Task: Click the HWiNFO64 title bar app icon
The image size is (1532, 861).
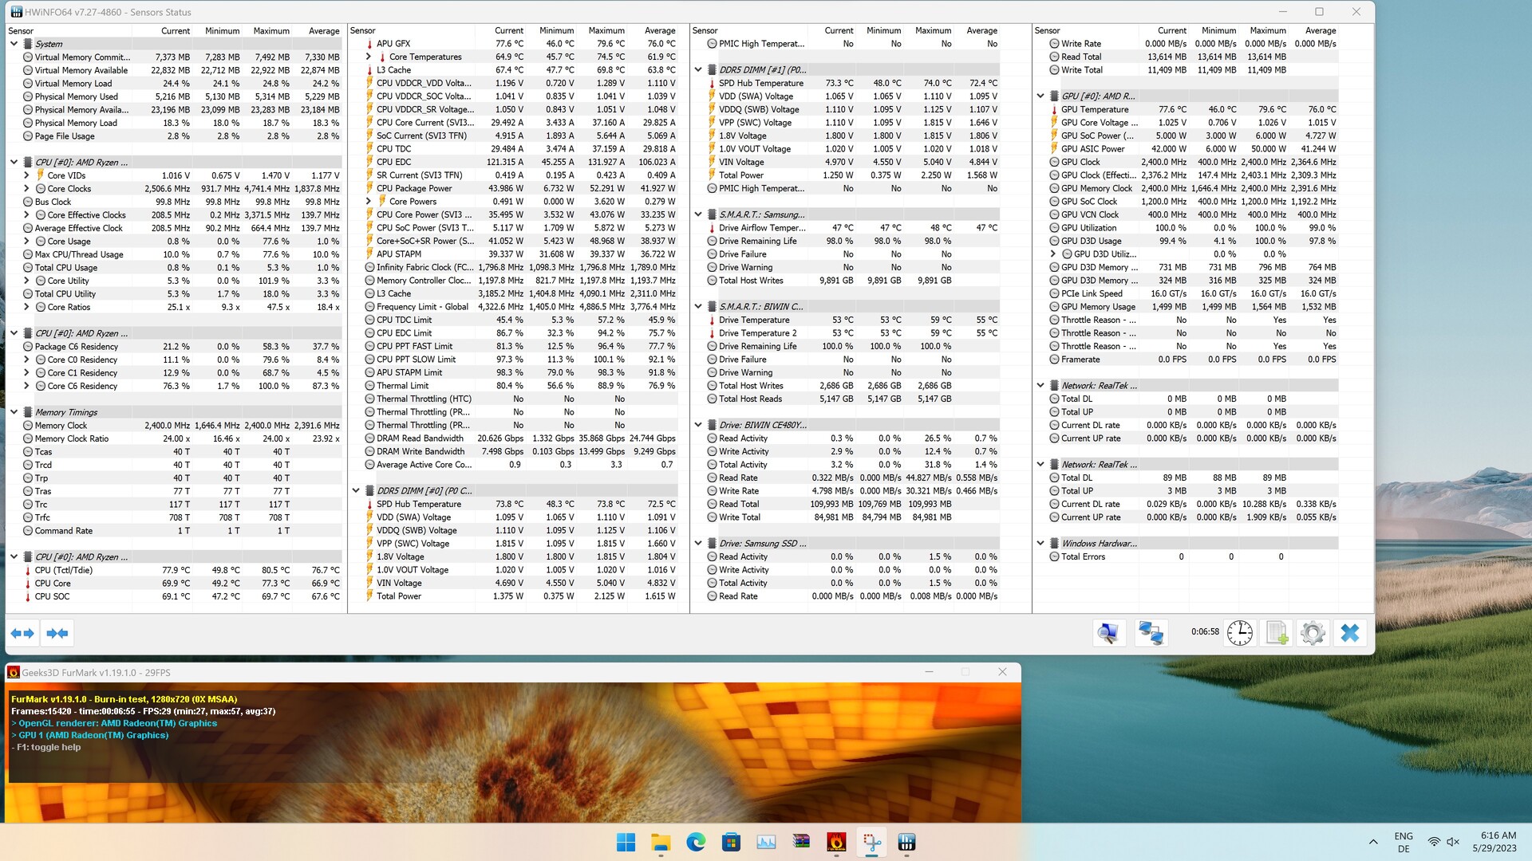Action: pyautogui.click(x=16, y=12)
